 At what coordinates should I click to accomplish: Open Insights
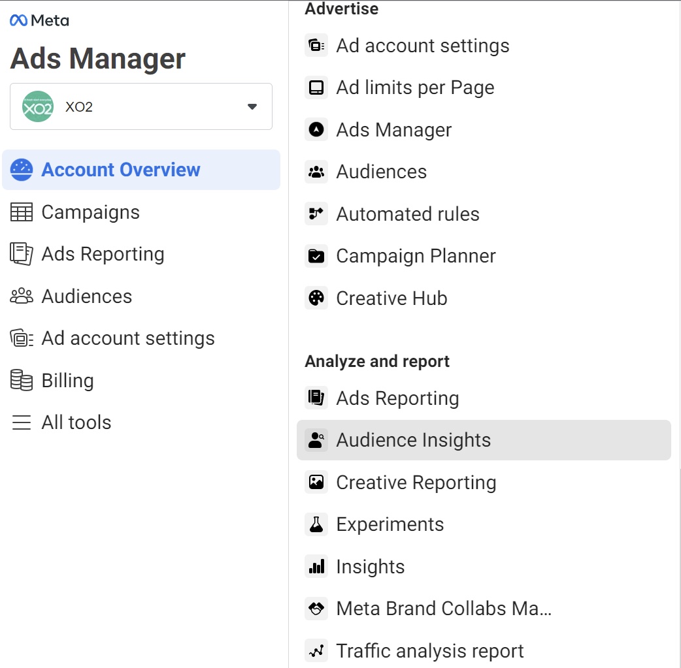click(x=371, y=567)
